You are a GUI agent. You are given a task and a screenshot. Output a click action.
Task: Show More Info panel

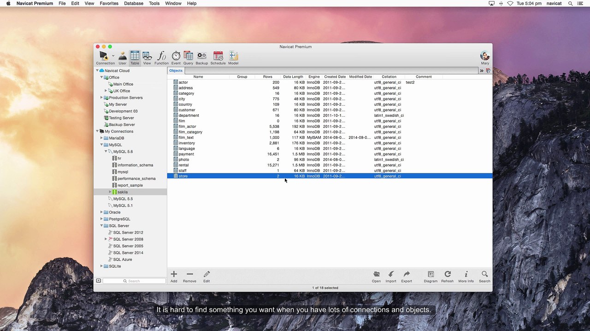coord(466,276)
